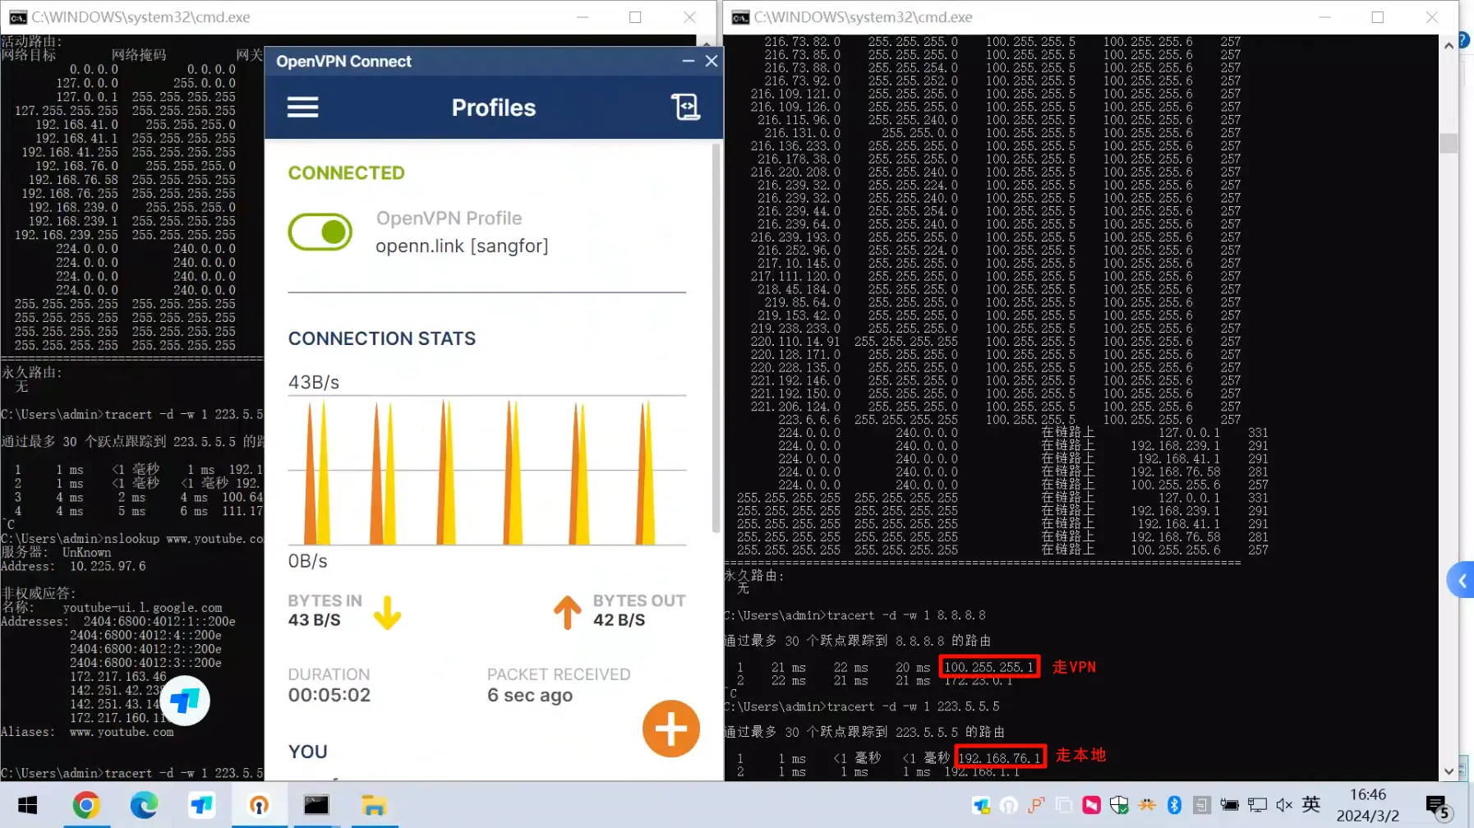Click the 43 B/S bytes in value
Image resolution: width=1474 pixels, height=828 pixels.
[314, 620]
